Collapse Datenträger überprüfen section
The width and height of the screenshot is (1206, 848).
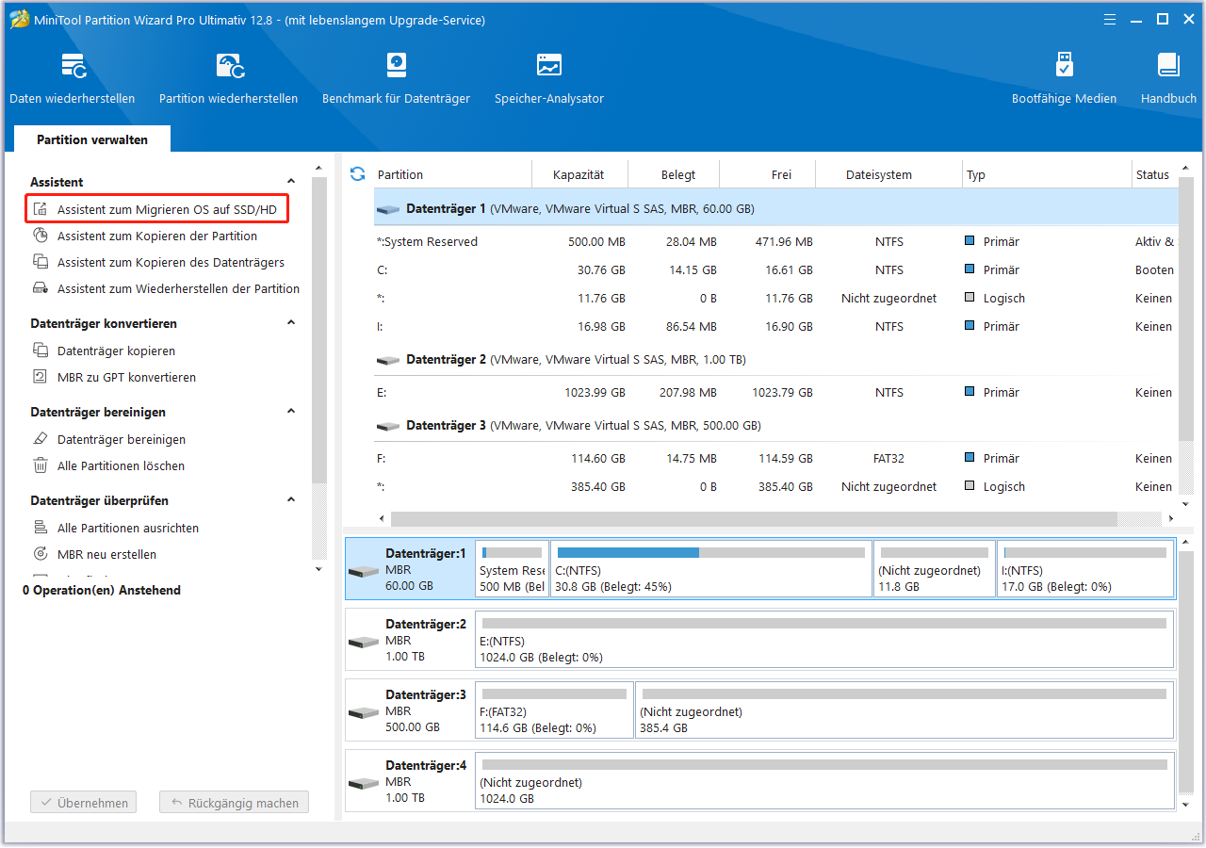pyautogui.click(x=291, y=499)
